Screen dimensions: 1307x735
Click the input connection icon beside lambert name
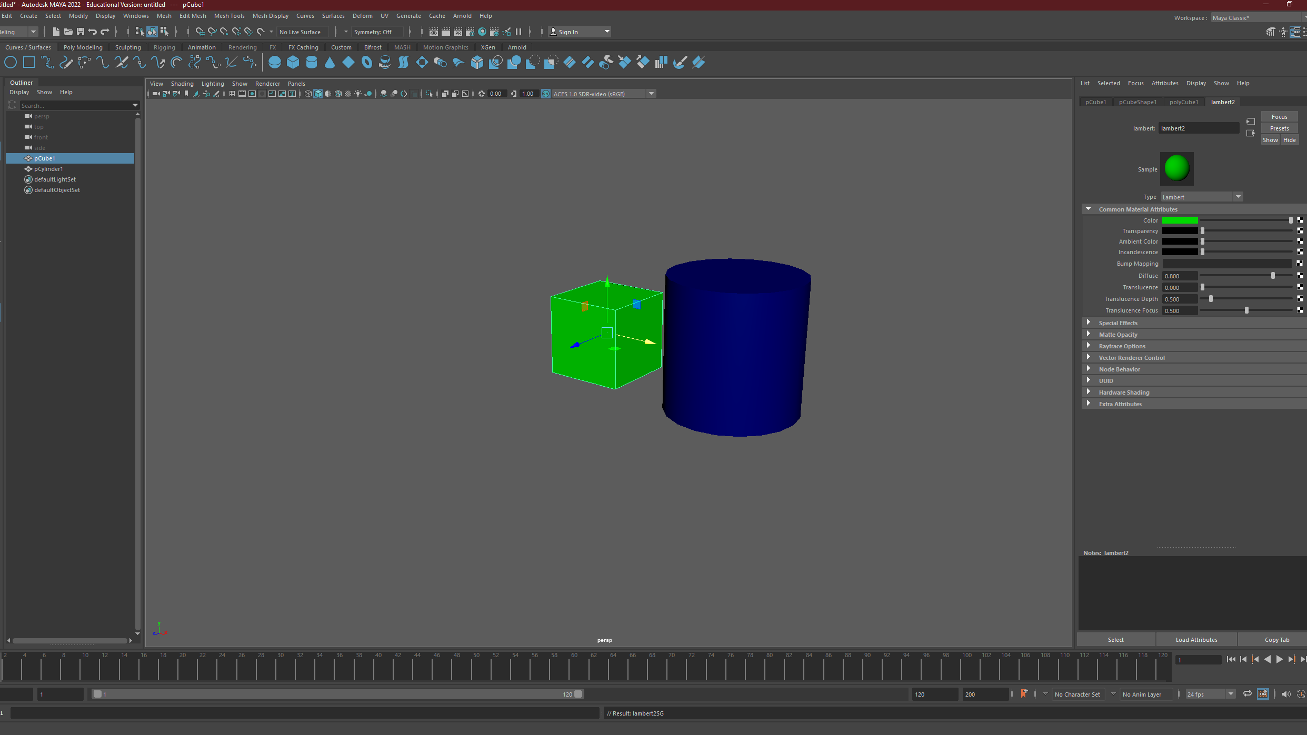click(1251, 122)
